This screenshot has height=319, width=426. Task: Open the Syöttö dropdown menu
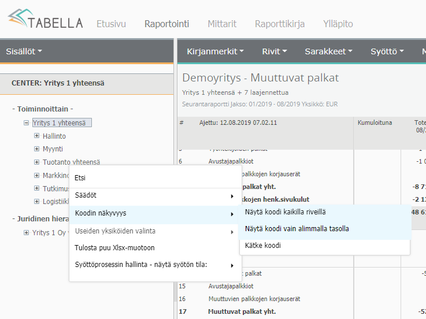click(x=387, y=51)
